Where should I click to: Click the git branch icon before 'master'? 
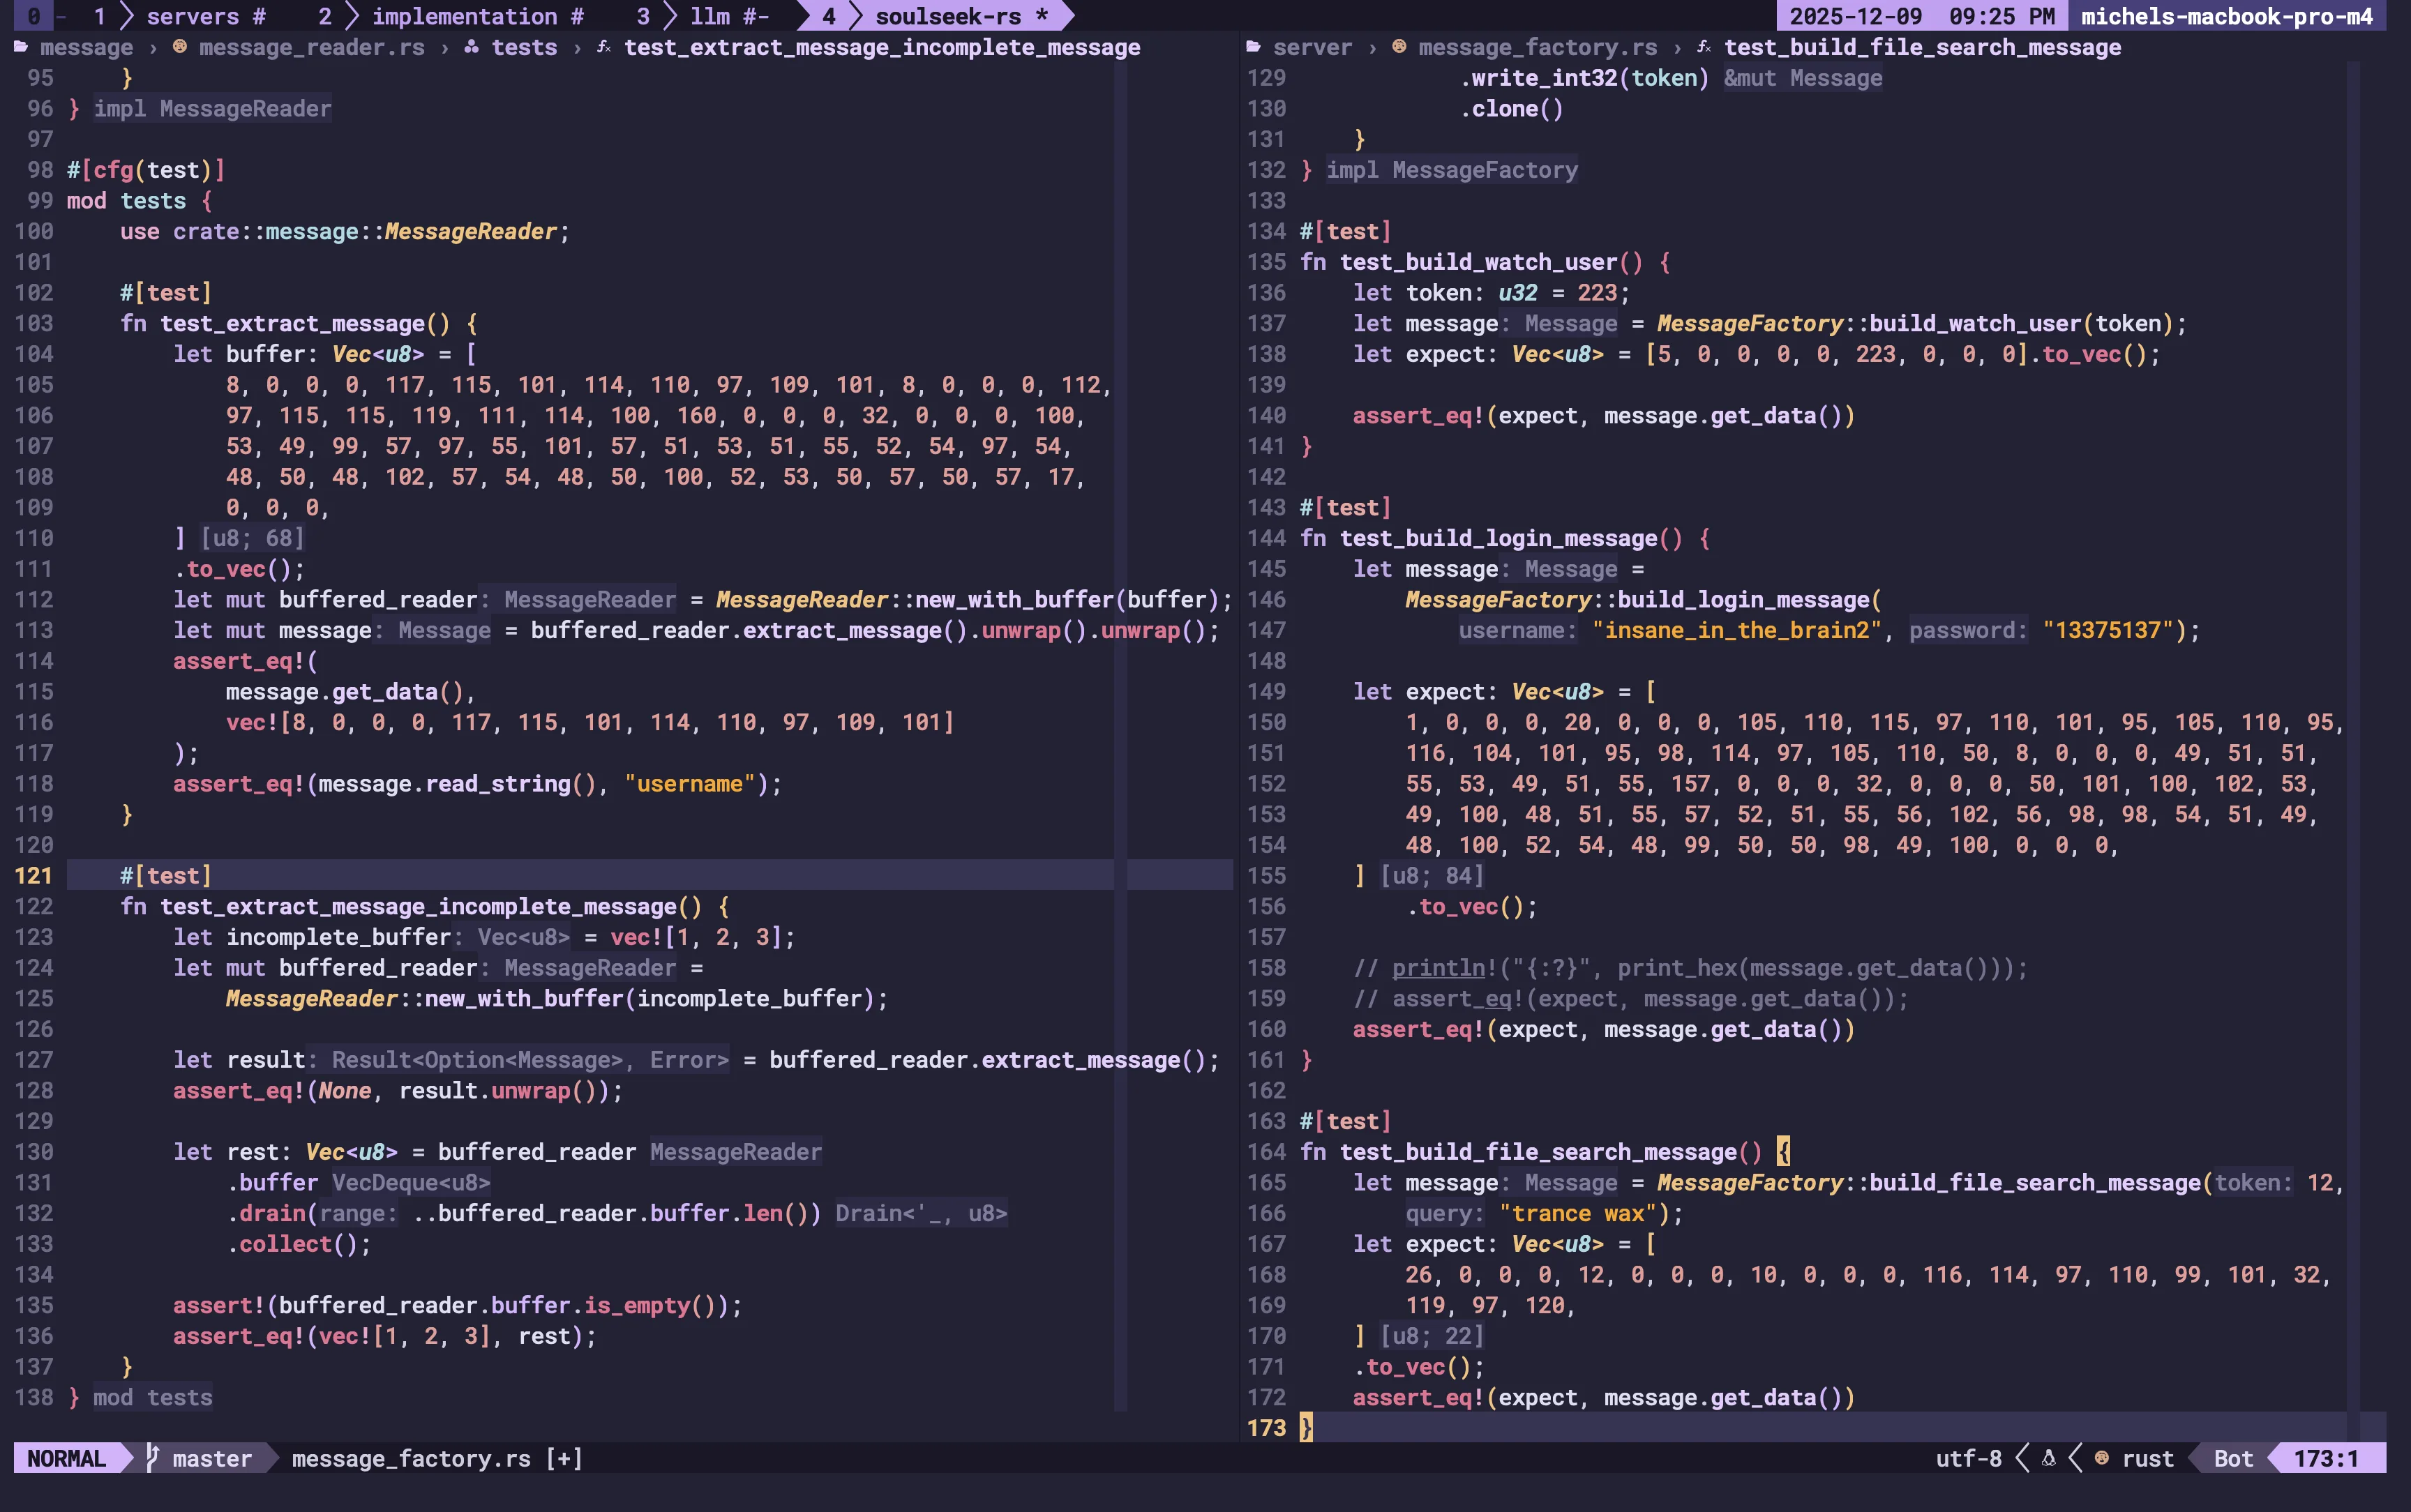click(x=152, y=1458)
